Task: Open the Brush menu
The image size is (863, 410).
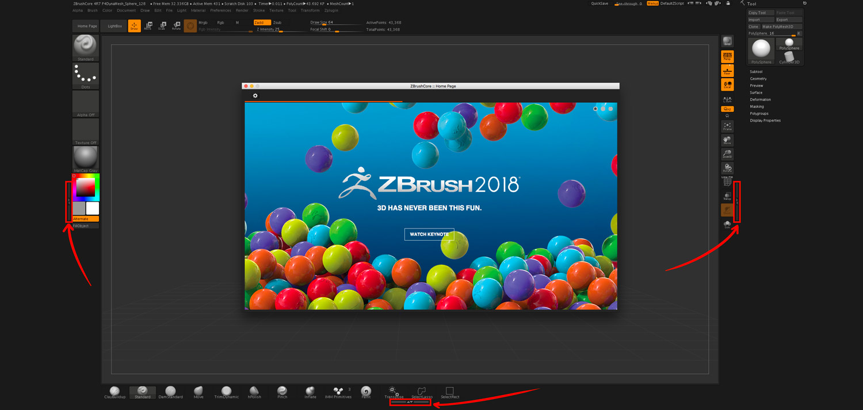Action: point(92,10)
